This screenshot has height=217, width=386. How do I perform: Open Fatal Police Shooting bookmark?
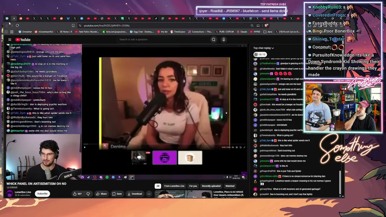point(87,32)
